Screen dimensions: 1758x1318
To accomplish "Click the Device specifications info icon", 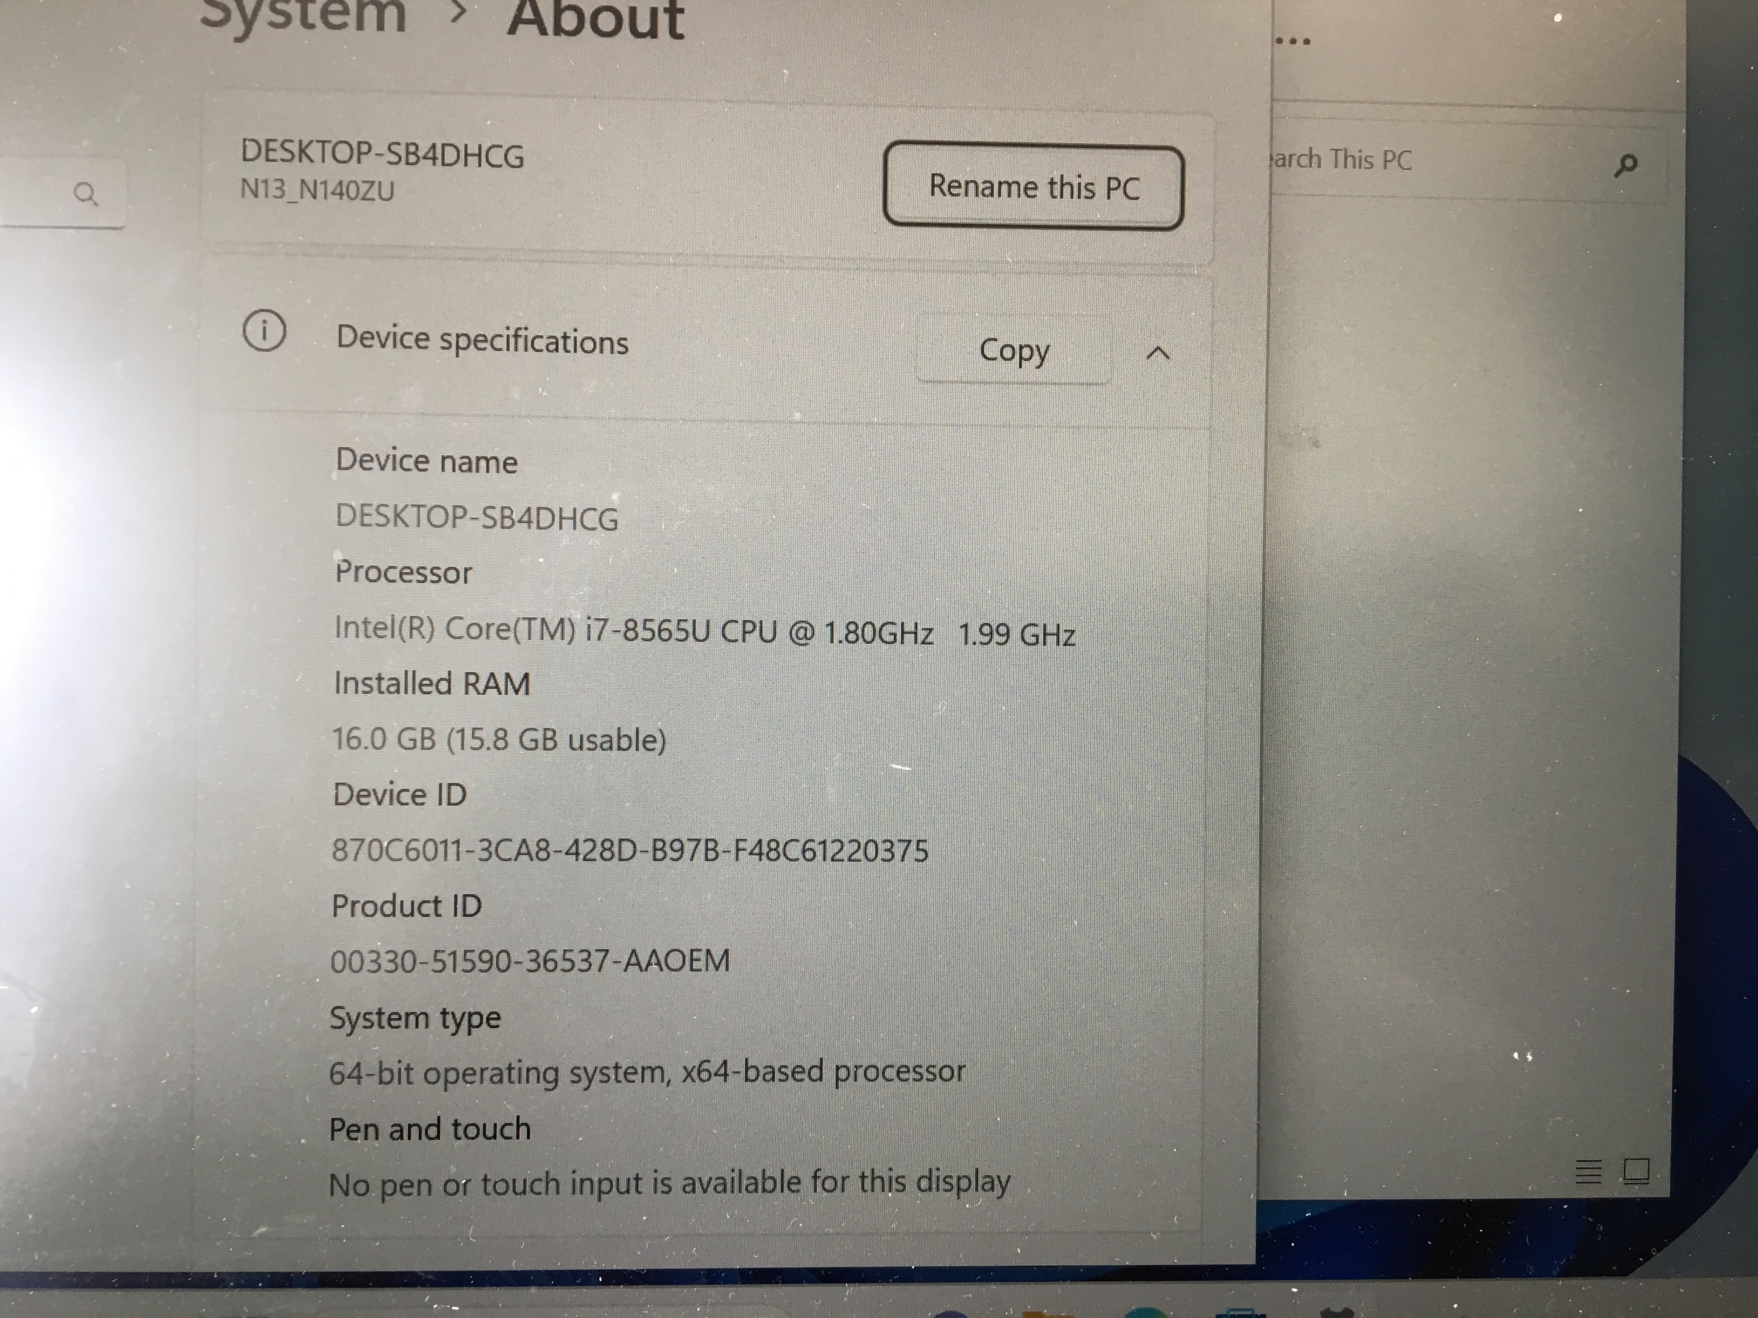I will [264, 330].
